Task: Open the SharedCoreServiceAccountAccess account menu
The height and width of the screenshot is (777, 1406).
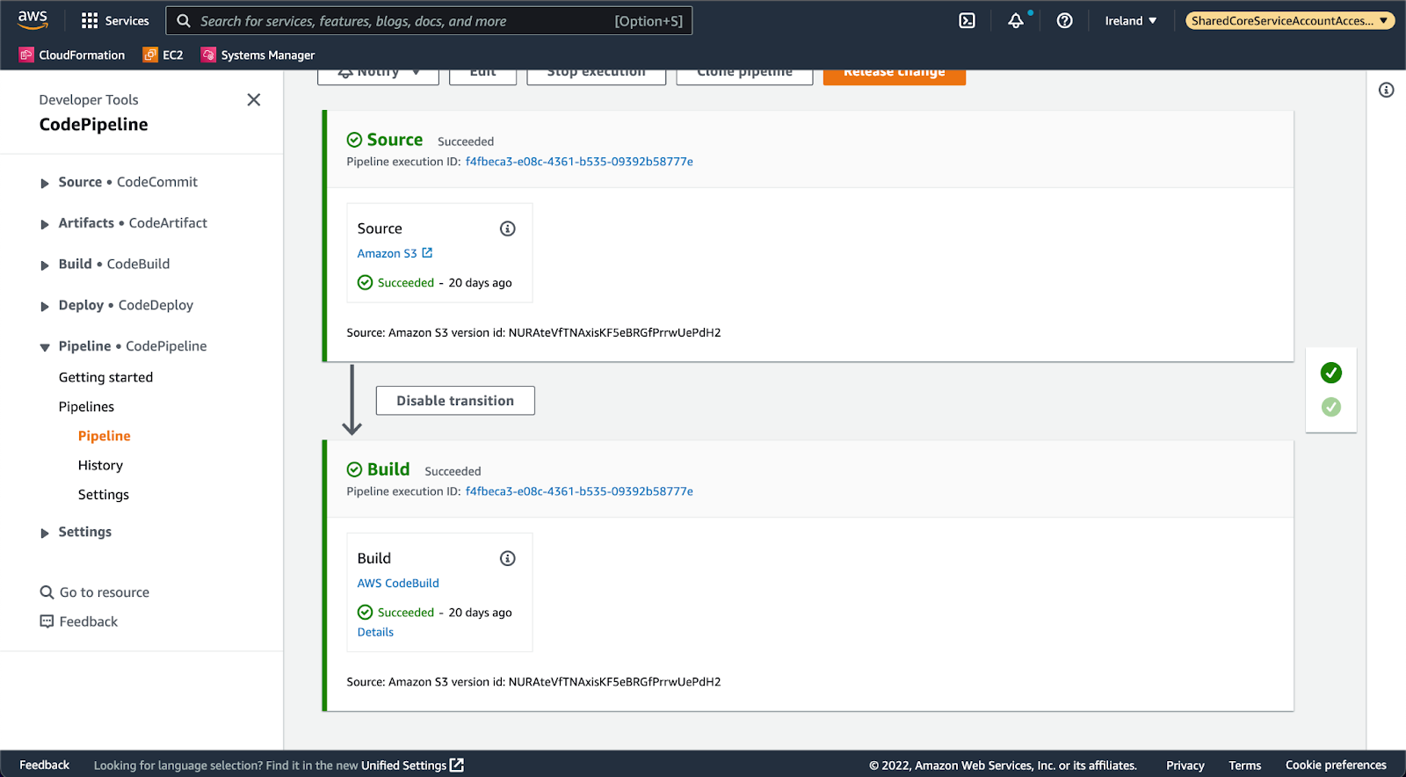Action: point(1290,21)
